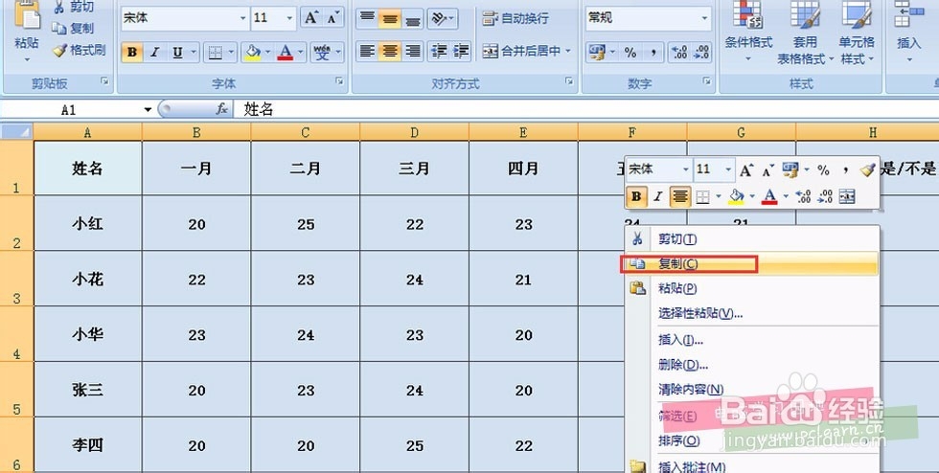The height and width of the screenshot is (473, 939).
Task: Choose Sort (排序) from the context menu
Action: [751, 441]
